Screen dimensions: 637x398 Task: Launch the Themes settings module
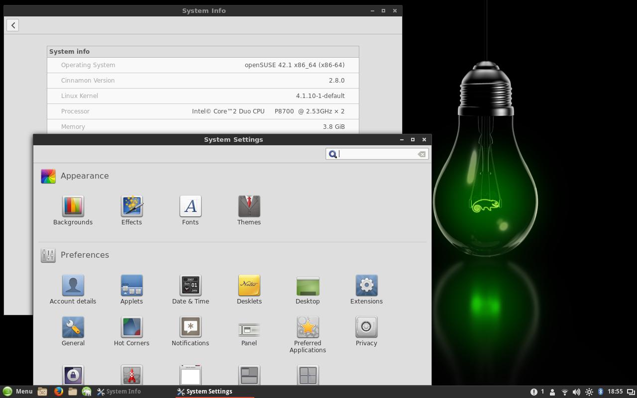tap(249, 206)
